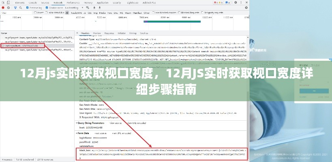
Task: Select the Cookies detail tab
Action: pos(144,33)
